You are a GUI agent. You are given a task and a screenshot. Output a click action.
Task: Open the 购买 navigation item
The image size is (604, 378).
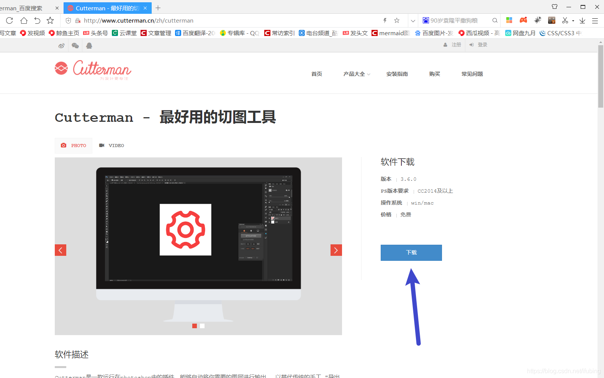[435, 74]
